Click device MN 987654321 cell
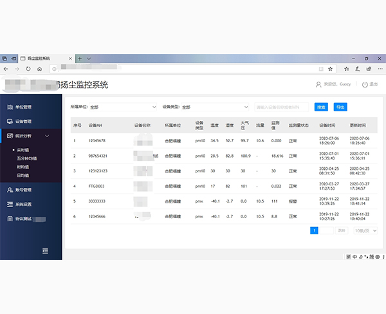The image size is (386, 314). [x=98, y=156]
